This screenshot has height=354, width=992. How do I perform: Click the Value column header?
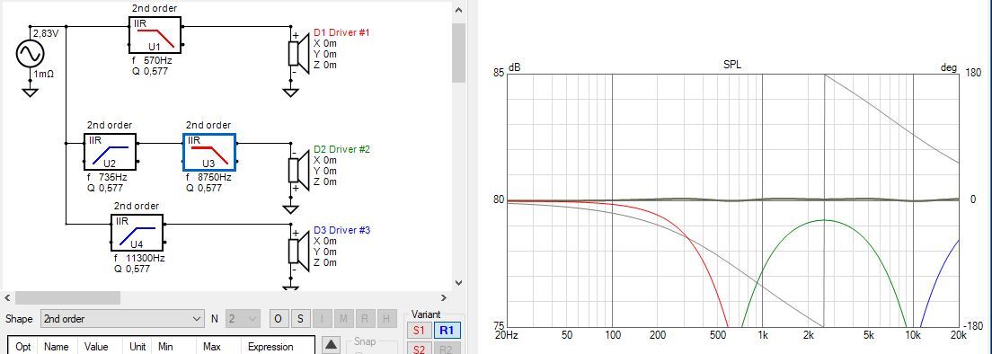(96, 347)
